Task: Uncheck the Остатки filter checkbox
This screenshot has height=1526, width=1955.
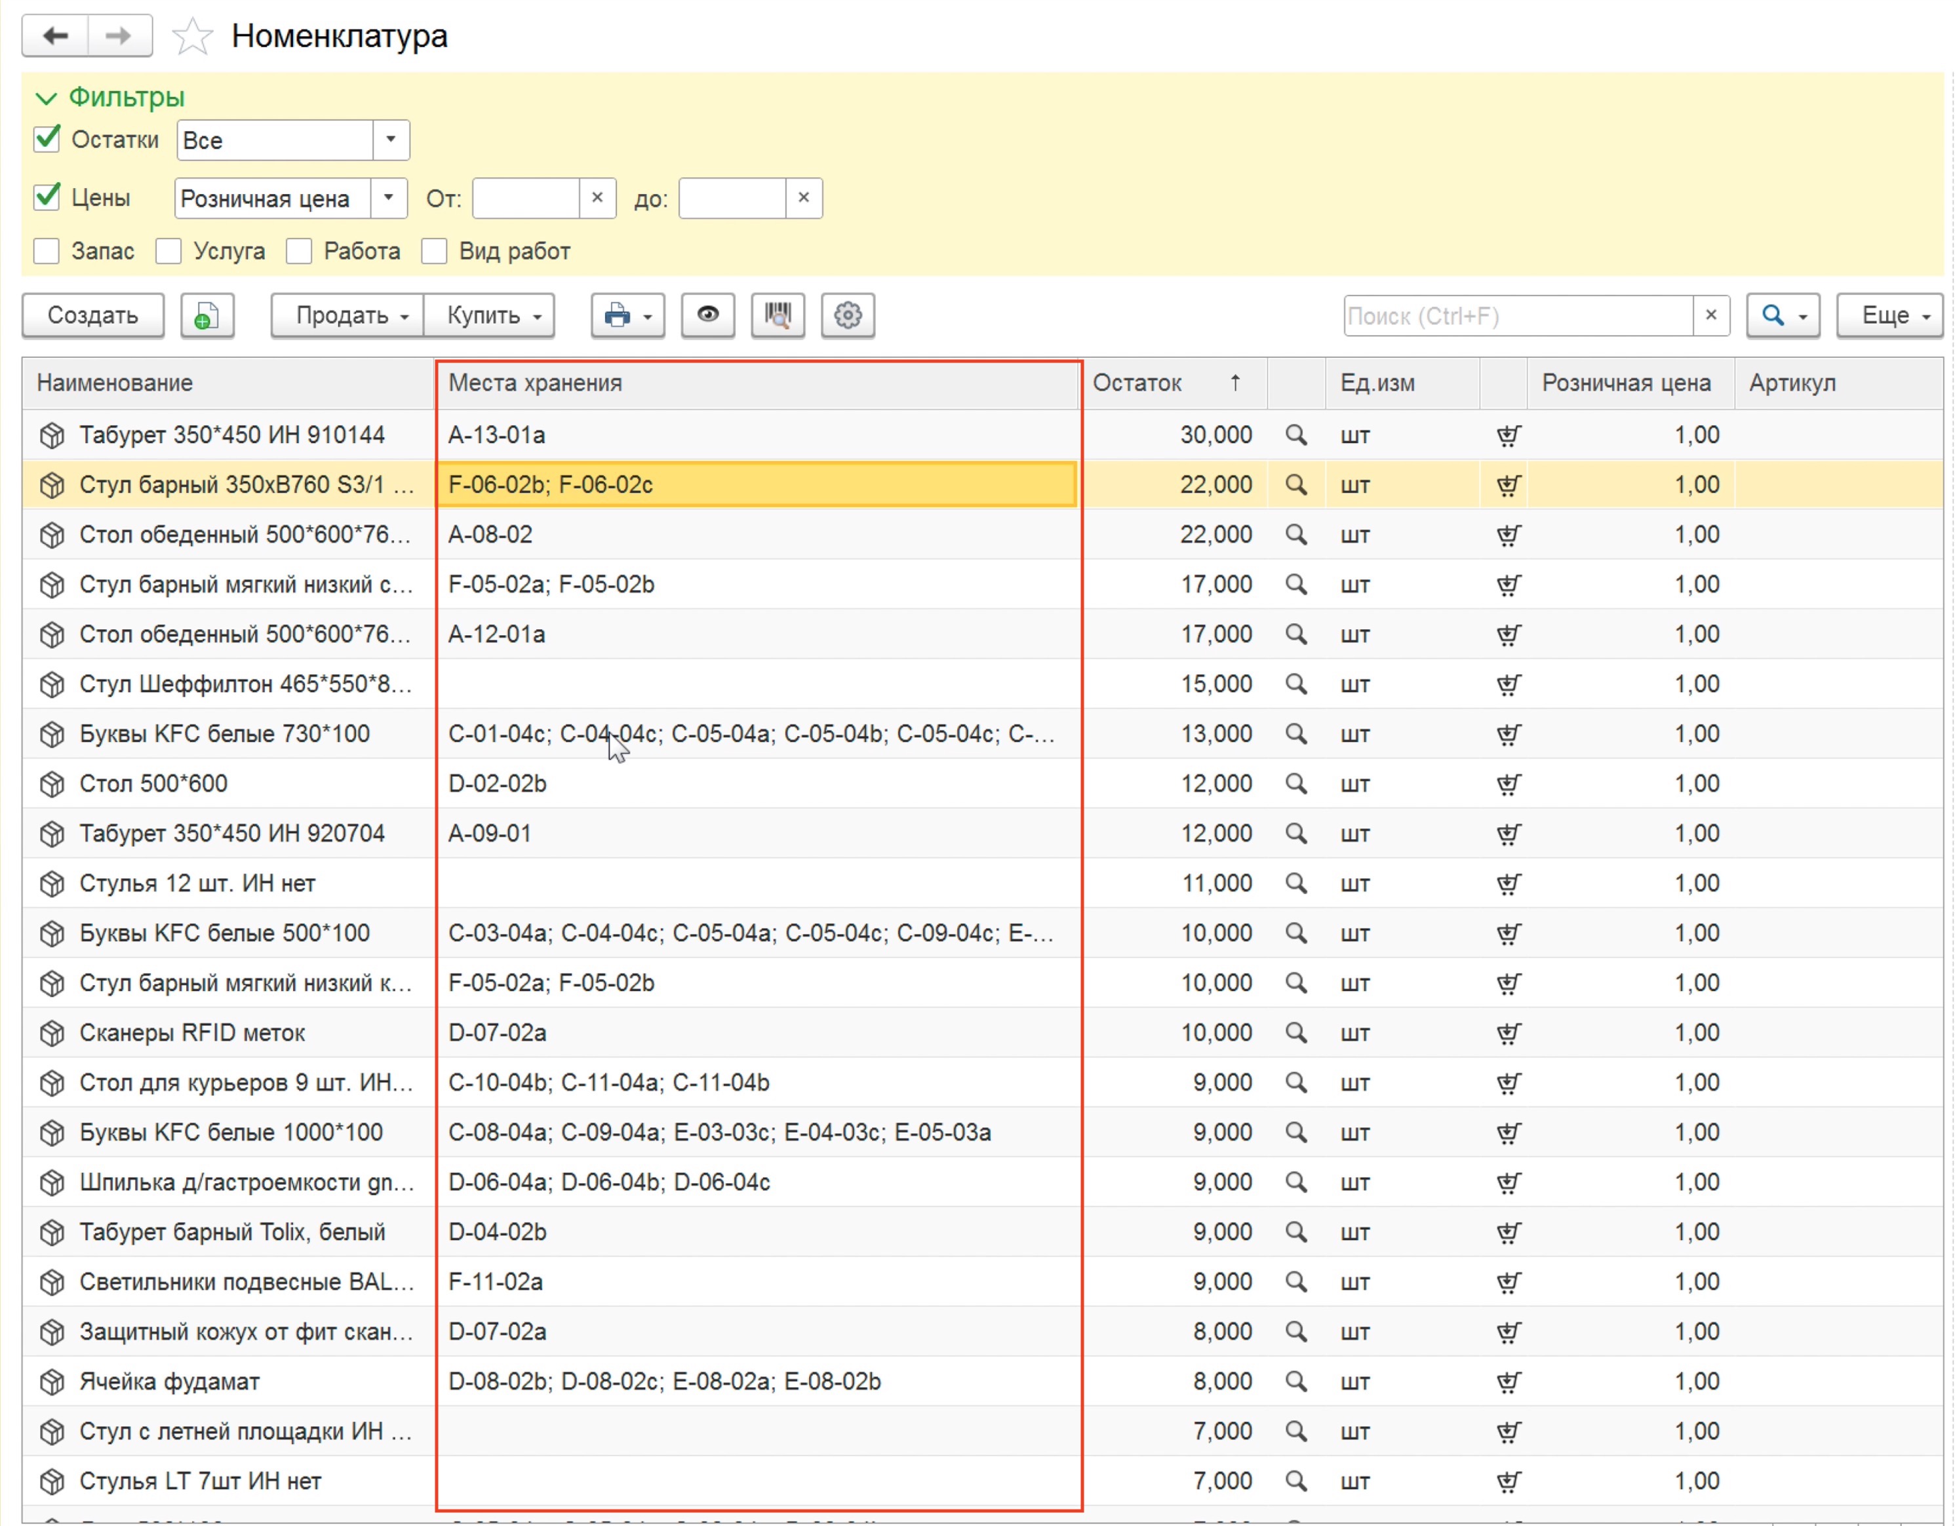Action: coord(47,139)
